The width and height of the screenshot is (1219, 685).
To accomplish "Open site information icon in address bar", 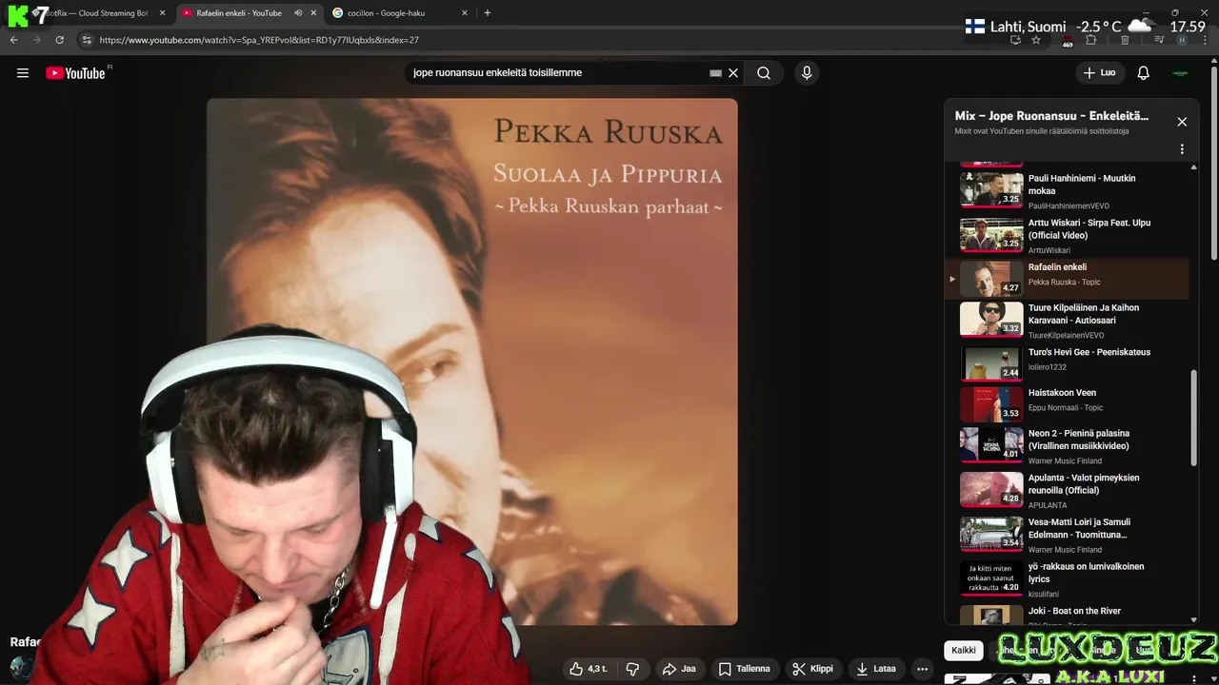I will coord(87,40).
